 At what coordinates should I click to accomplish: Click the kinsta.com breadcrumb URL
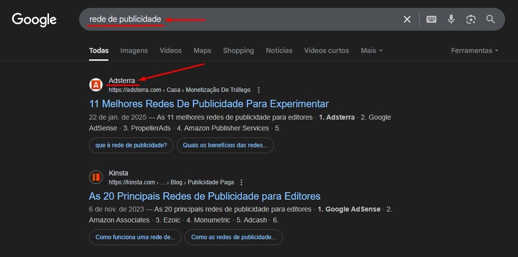(171, 182)
